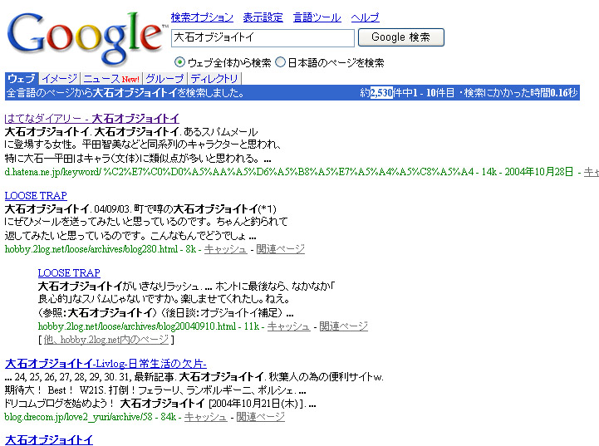Image resolution: width=599 pixels, height=446 pixels.
Task: Click the search text input field
Action: click(263, 37)
